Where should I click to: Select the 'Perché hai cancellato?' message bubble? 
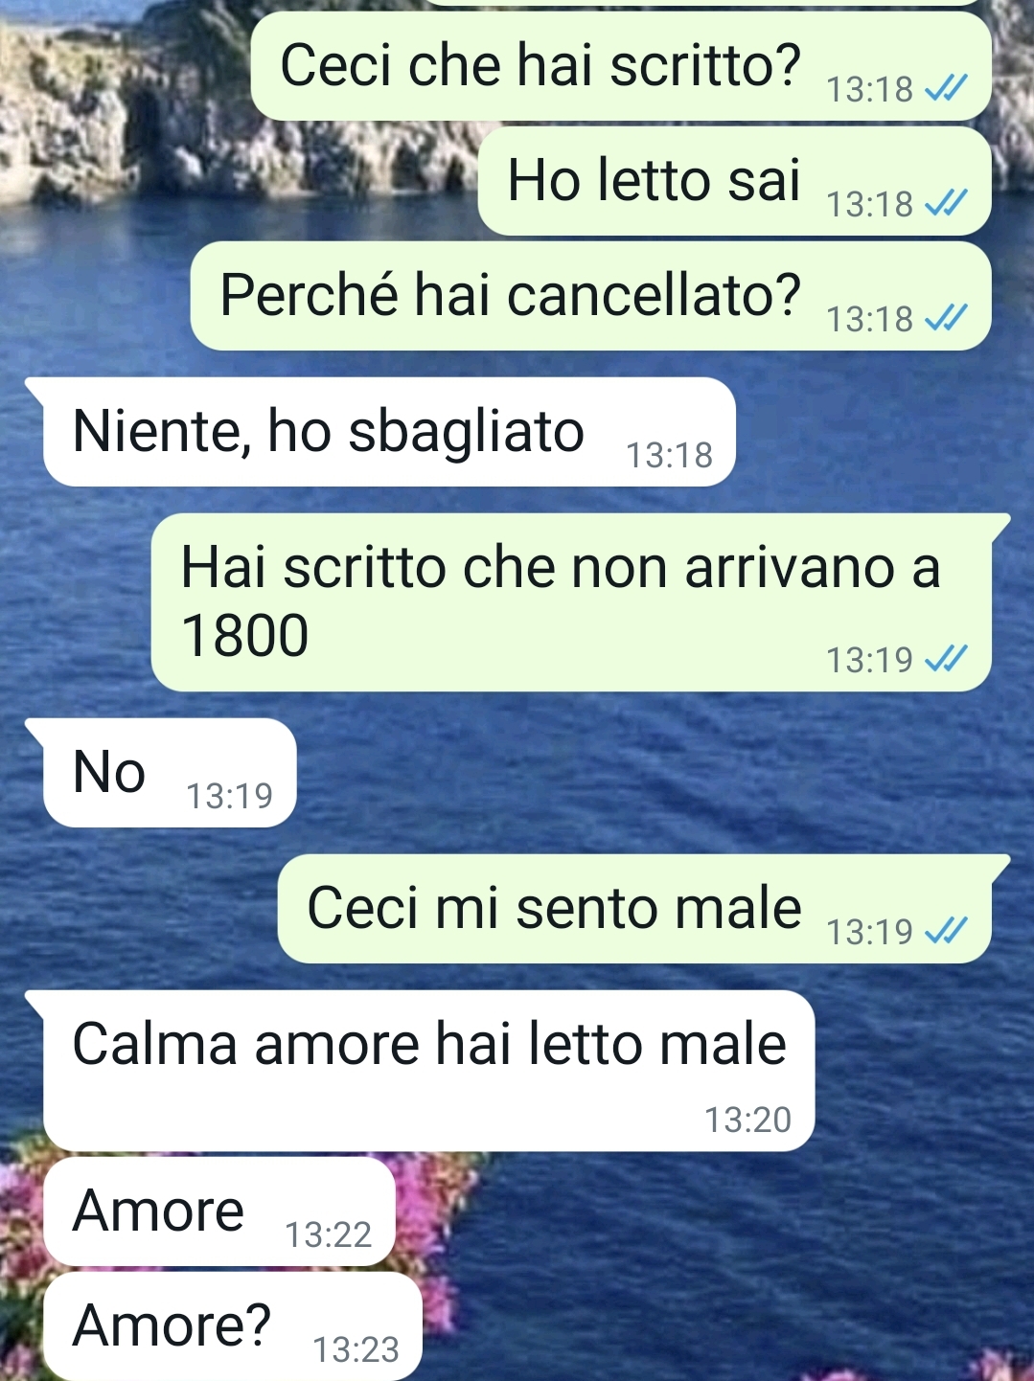590,296
